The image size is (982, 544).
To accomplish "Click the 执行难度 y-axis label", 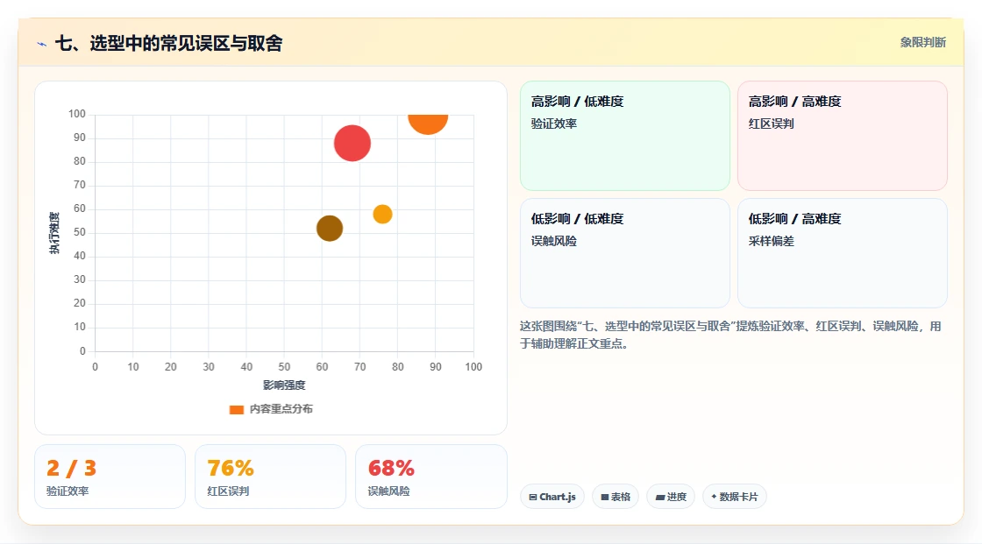I will 54,233.
